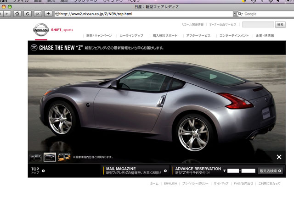294x220 pixels.
Task: Click the Safari home button
Action: pos(17,14)
